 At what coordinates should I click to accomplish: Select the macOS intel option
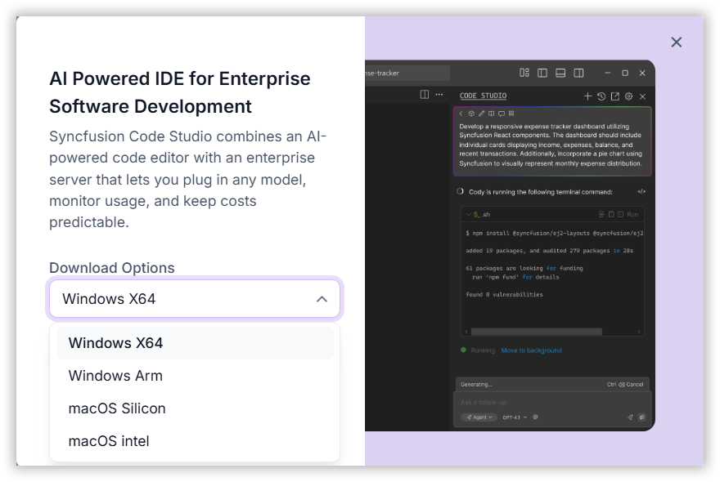pyautogui.click(x=109, y=441)
